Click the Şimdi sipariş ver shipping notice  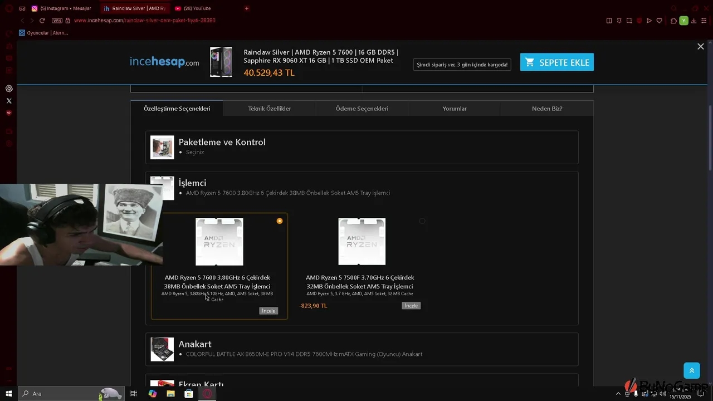click(x=462, y=65)
